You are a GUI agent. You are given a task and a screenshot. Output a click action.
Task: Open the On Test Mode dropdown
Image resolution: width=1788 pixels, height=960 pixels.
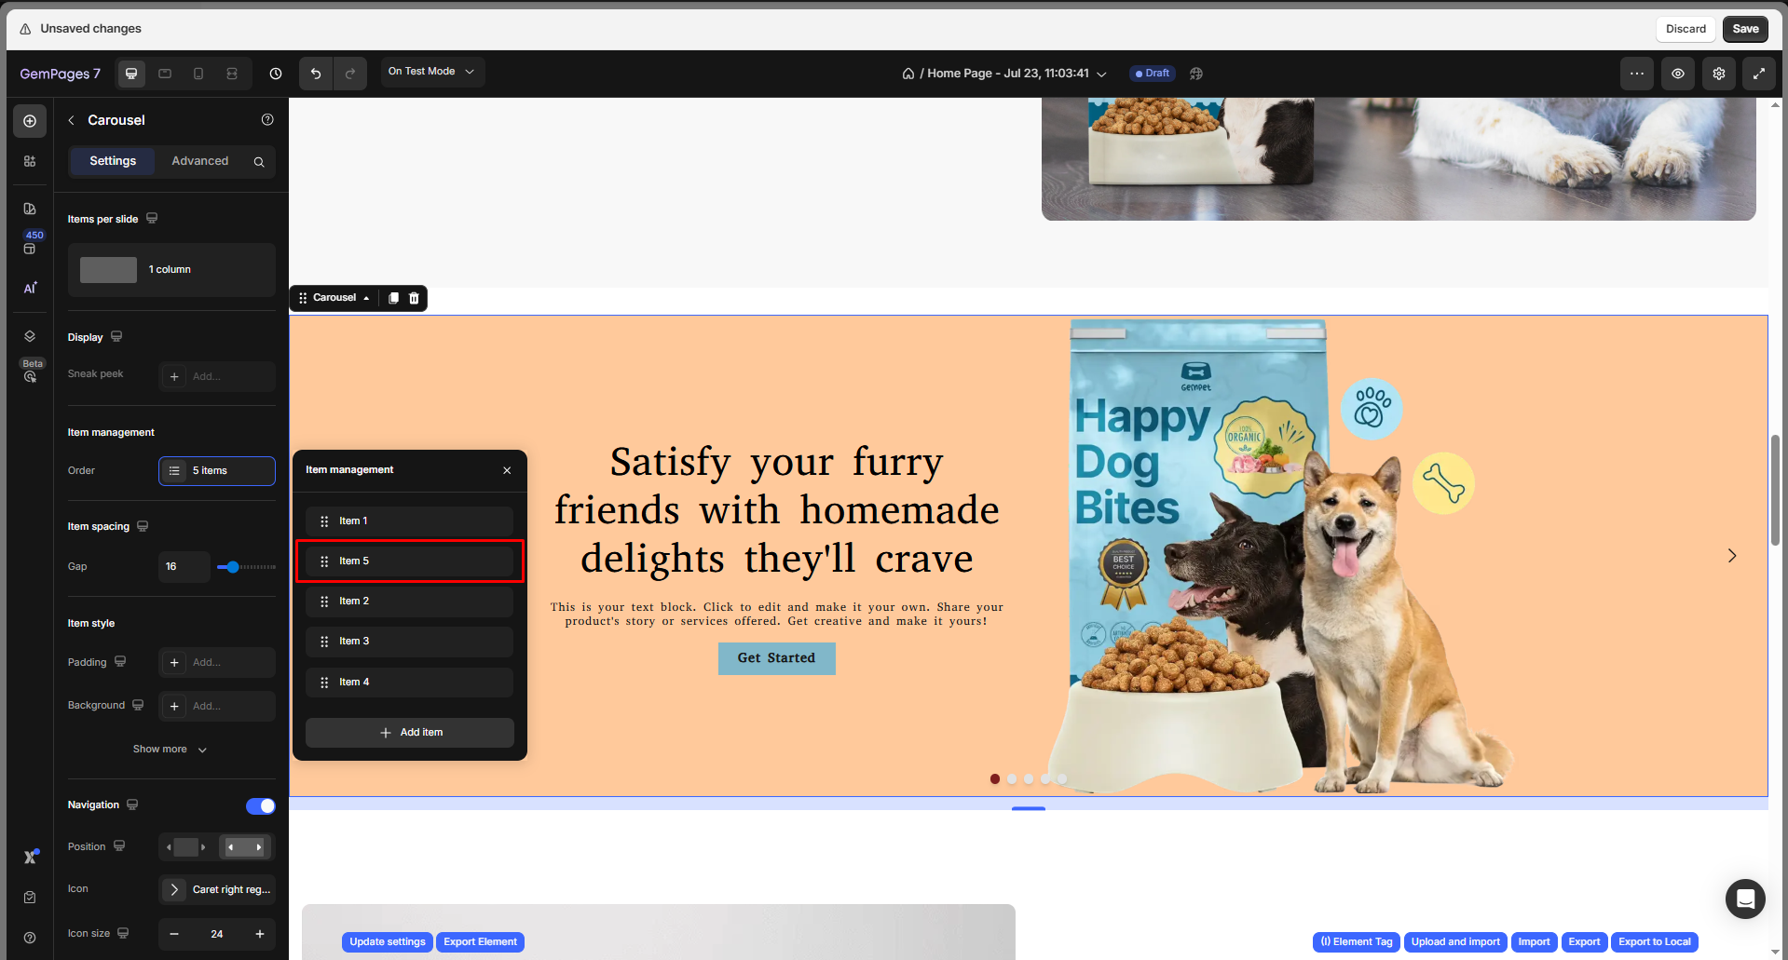(x=432, y=72)
